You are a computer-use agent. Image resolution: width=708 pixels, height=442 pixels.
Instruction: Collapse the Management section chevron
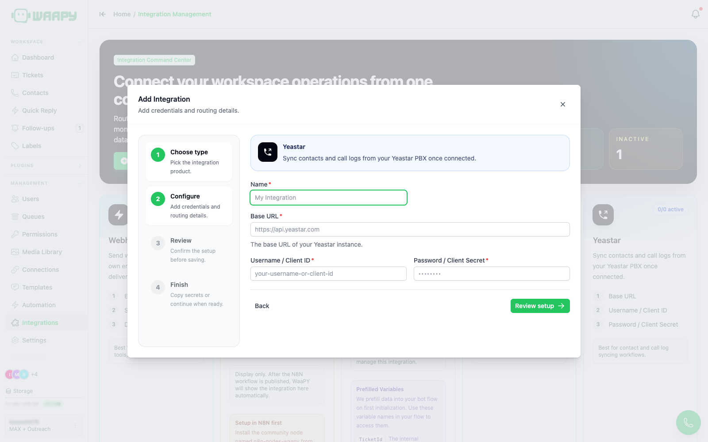[x=80, y=183]
